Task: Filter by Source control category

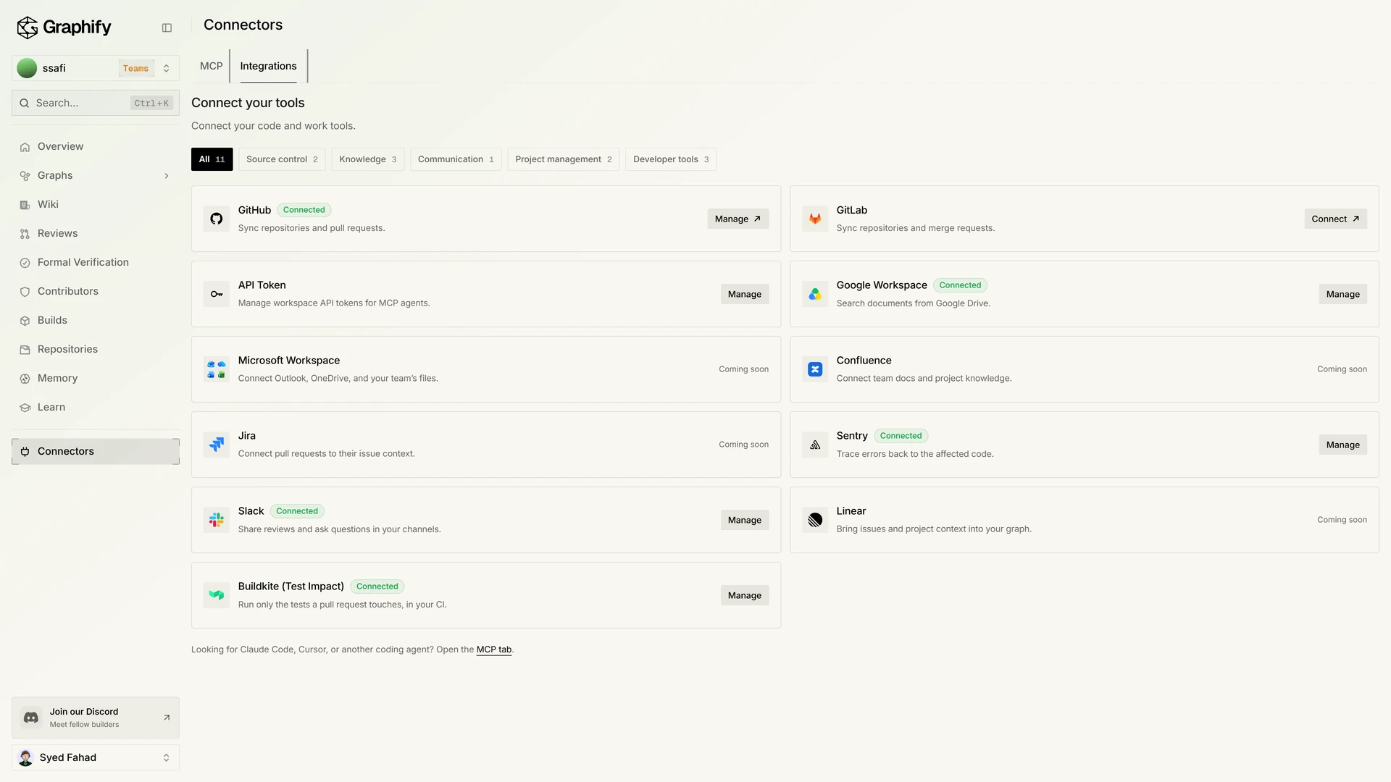Action: click(282, 159)
